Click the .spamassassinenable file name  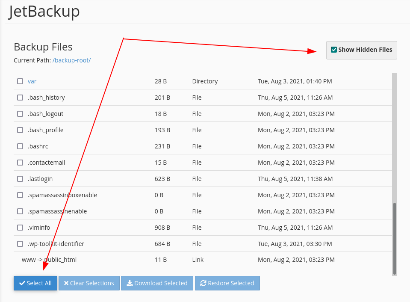(57, 211)
